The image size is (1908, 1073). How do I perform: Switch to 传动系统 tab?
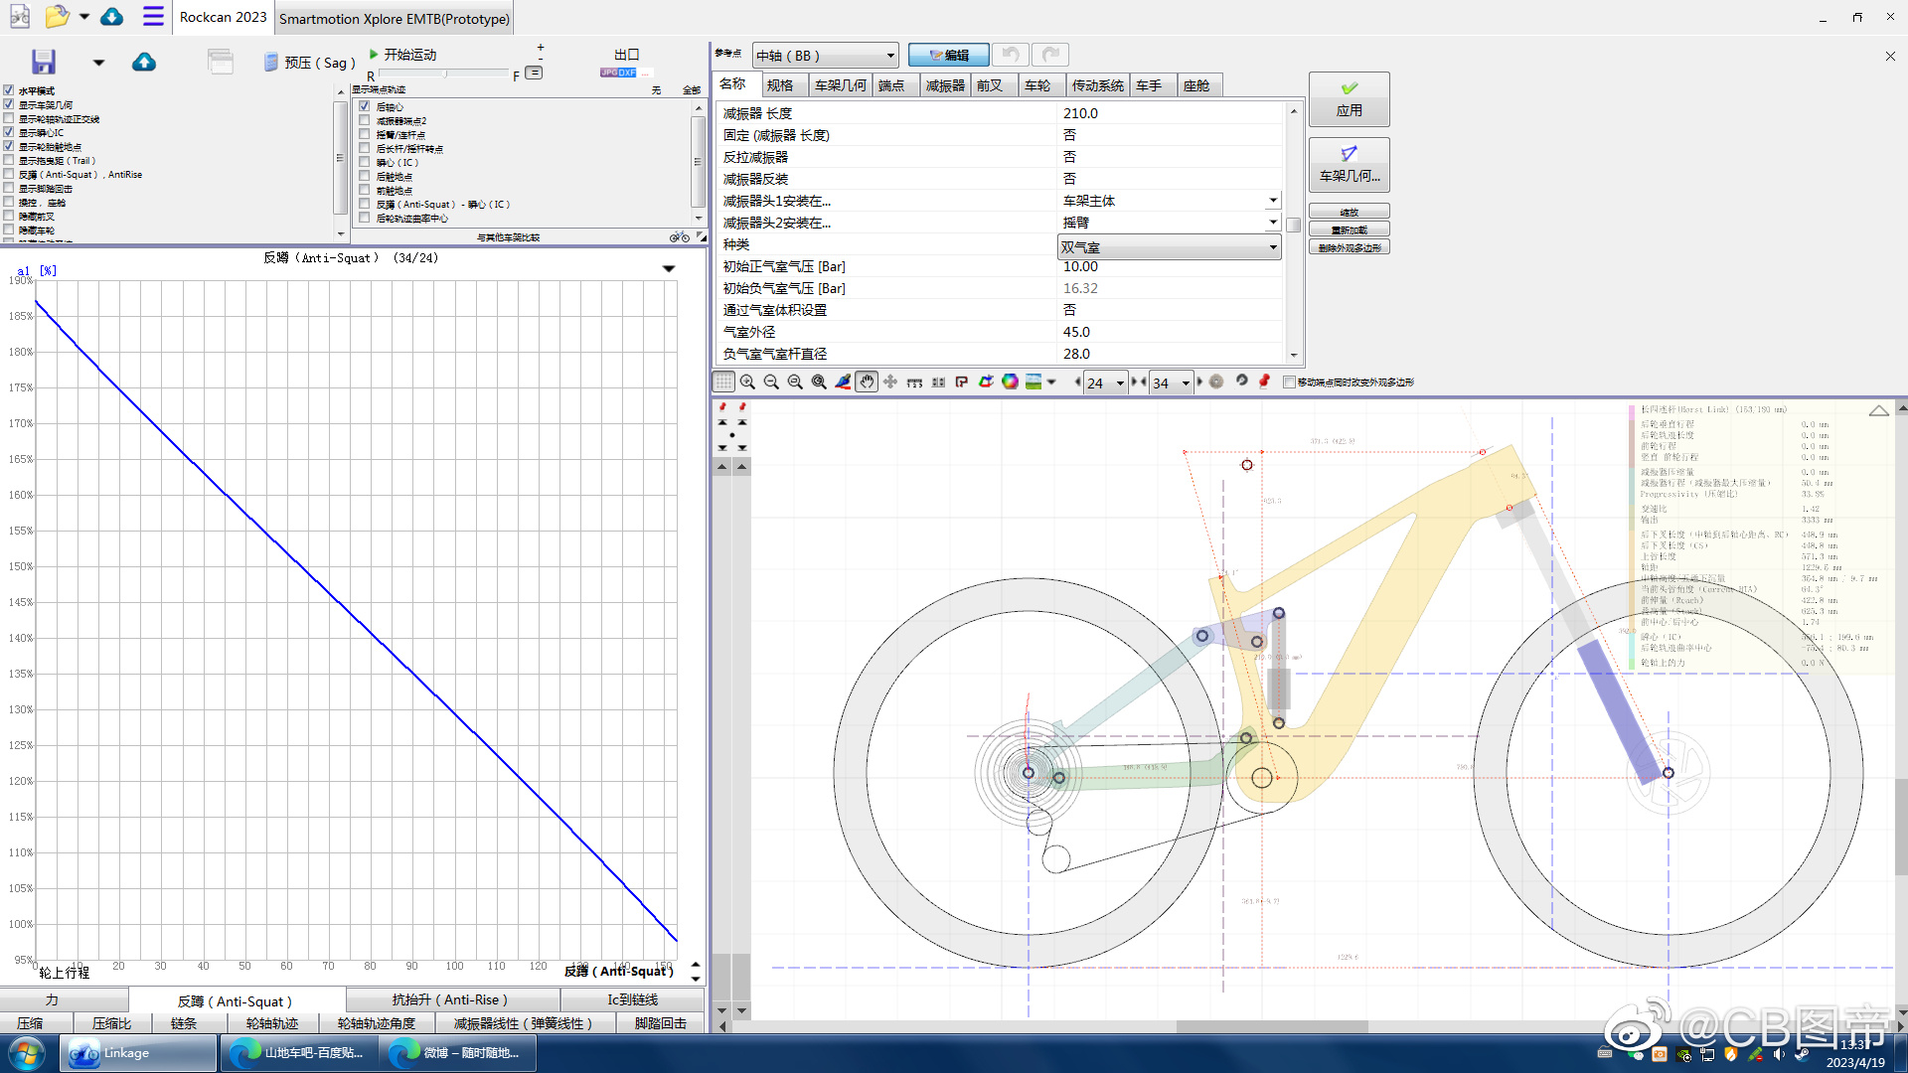click(x=1097, y=85)
